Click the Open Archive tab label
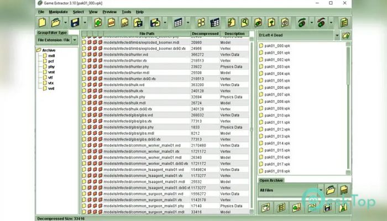This screenshot has height=221, width=387. [x=271, y=180]
